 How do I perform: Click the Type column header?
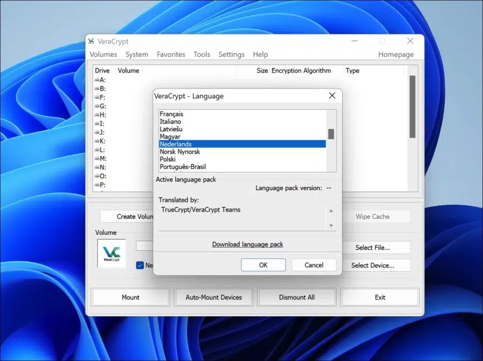374,70
